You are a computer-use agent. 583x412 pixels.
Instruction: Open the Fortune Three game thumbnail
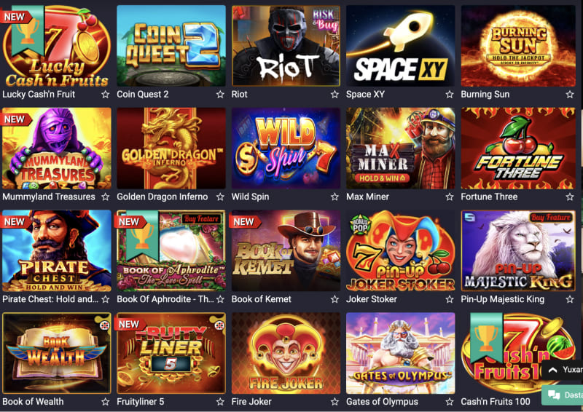518,148
